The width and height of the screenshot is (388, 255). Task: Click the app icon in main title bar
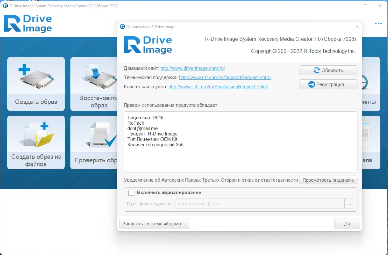5,6
